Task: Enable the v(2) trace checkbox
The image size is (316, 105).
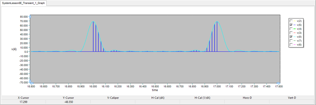Action: pos(291,21)
